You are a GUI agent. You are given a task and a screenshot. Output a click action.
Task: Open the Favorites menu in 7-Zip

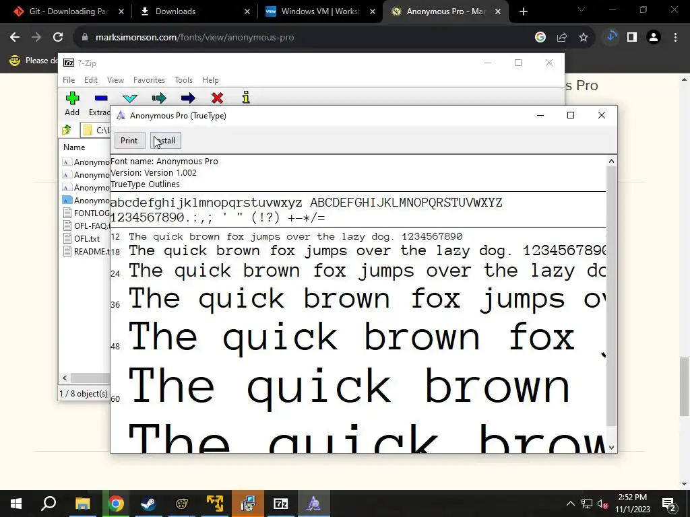149,80
